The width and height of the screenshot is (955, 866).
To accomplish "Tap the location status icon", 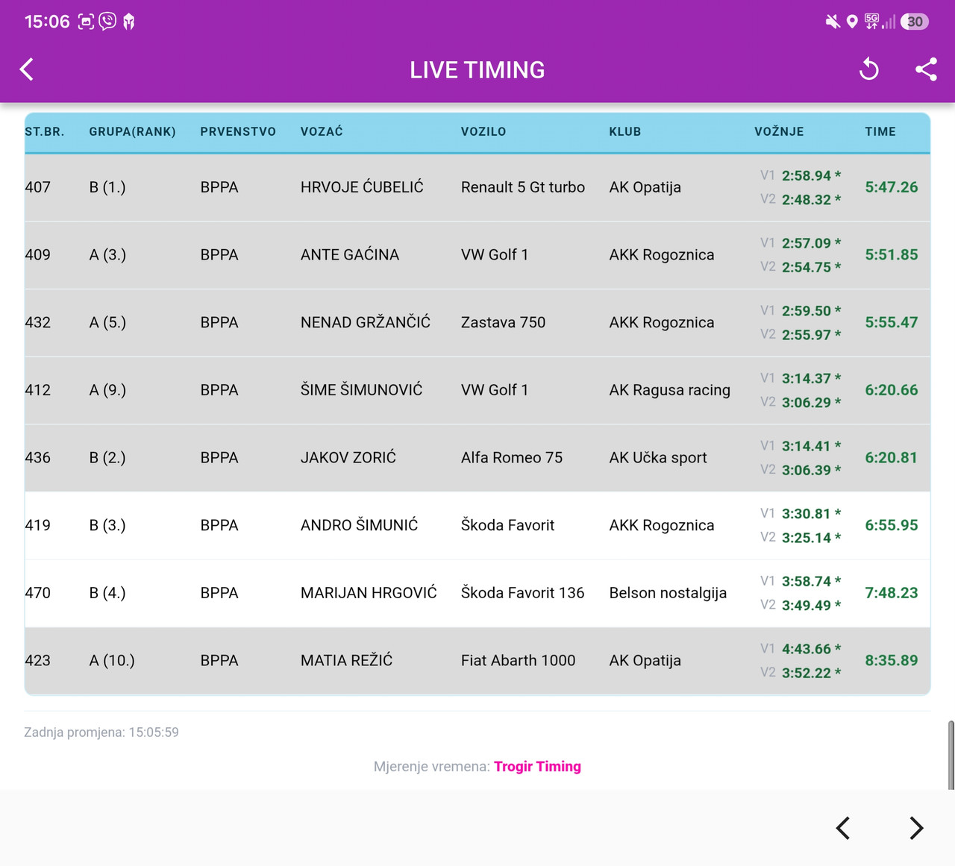I will (x=852, y=22).
